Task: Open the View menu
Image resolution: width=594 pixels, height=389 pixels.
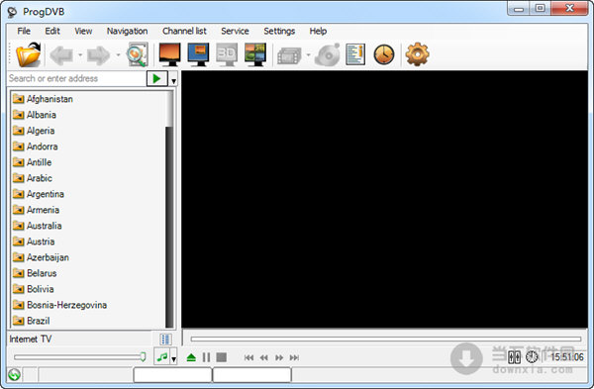Action: point(83,31)
